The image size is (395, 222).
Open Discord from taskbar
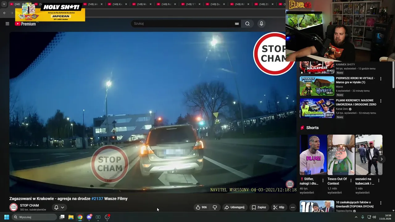[89, 217]
